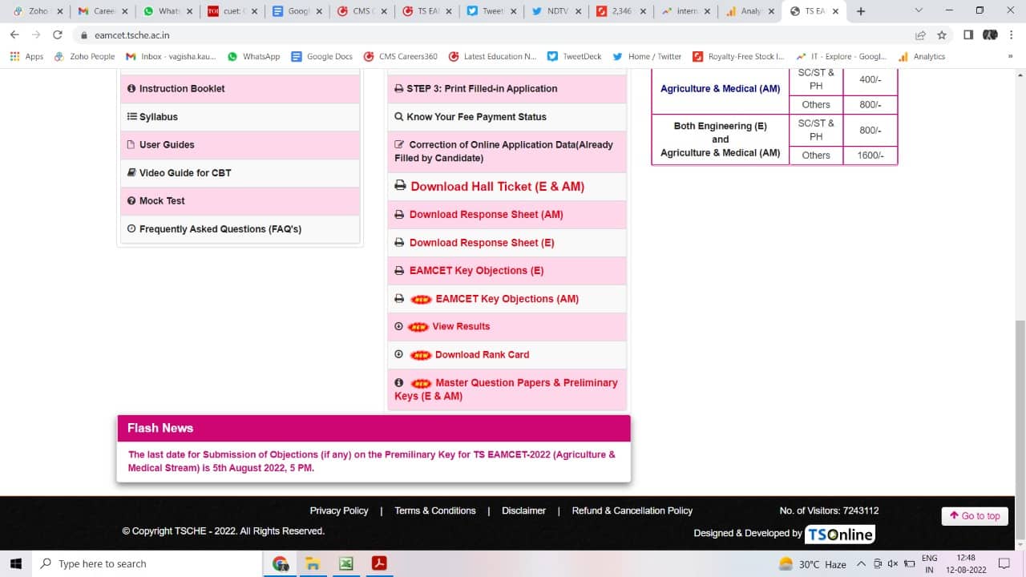Switch to the NDTV tab
1026x577 pixels.
pos(556,11)
